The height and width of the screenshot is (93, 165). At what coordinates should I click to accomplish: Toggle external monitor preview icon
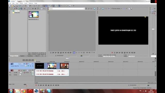(x=103, y=9)
